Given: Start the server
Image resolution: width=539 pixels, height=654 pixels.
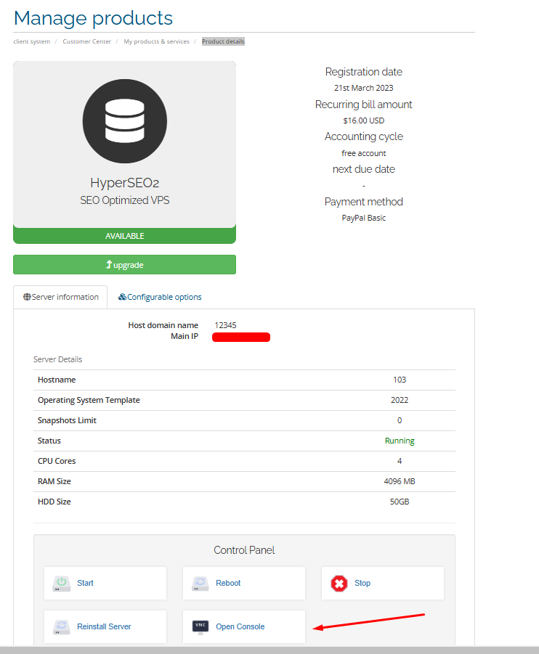Looking at the screenshot, I should [105, 583].
